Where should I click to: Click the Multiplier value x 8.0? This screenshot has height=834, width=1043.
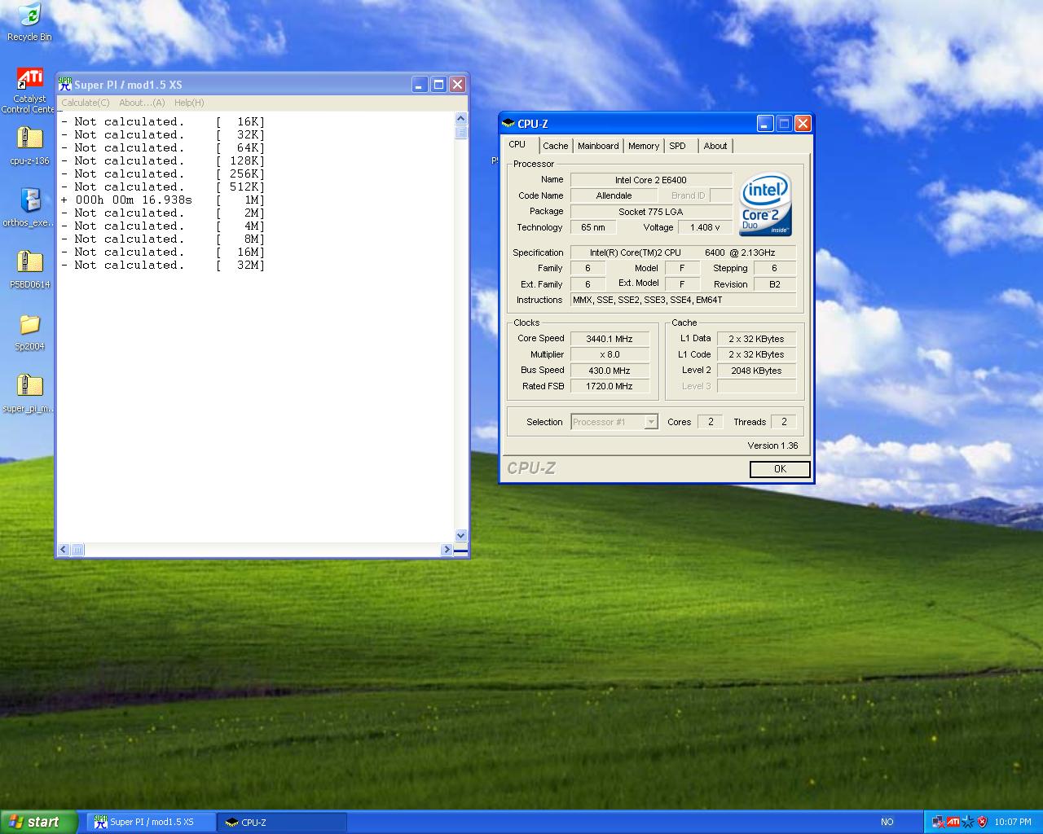coord(610,354)
